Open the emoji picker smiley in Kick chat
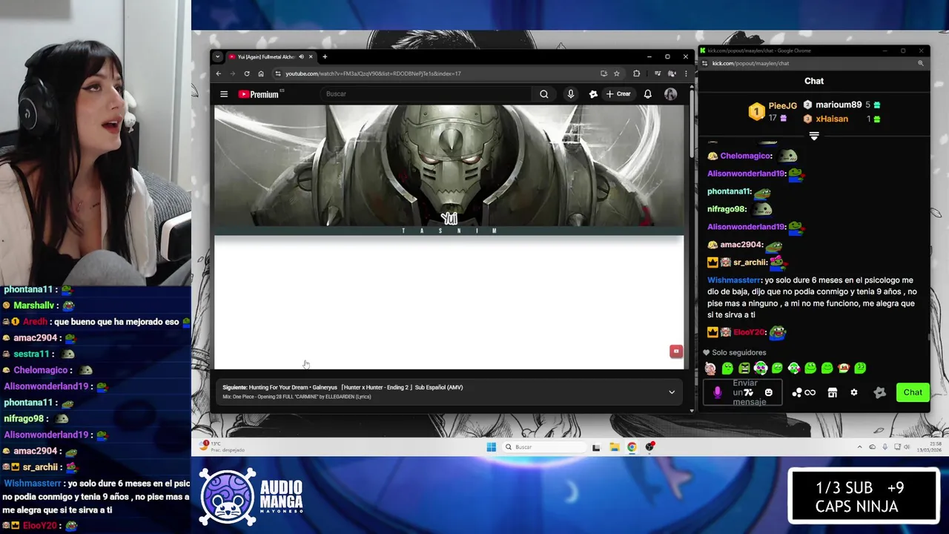Viewport: 949px width, 534px height. click(x=769, y=392)
